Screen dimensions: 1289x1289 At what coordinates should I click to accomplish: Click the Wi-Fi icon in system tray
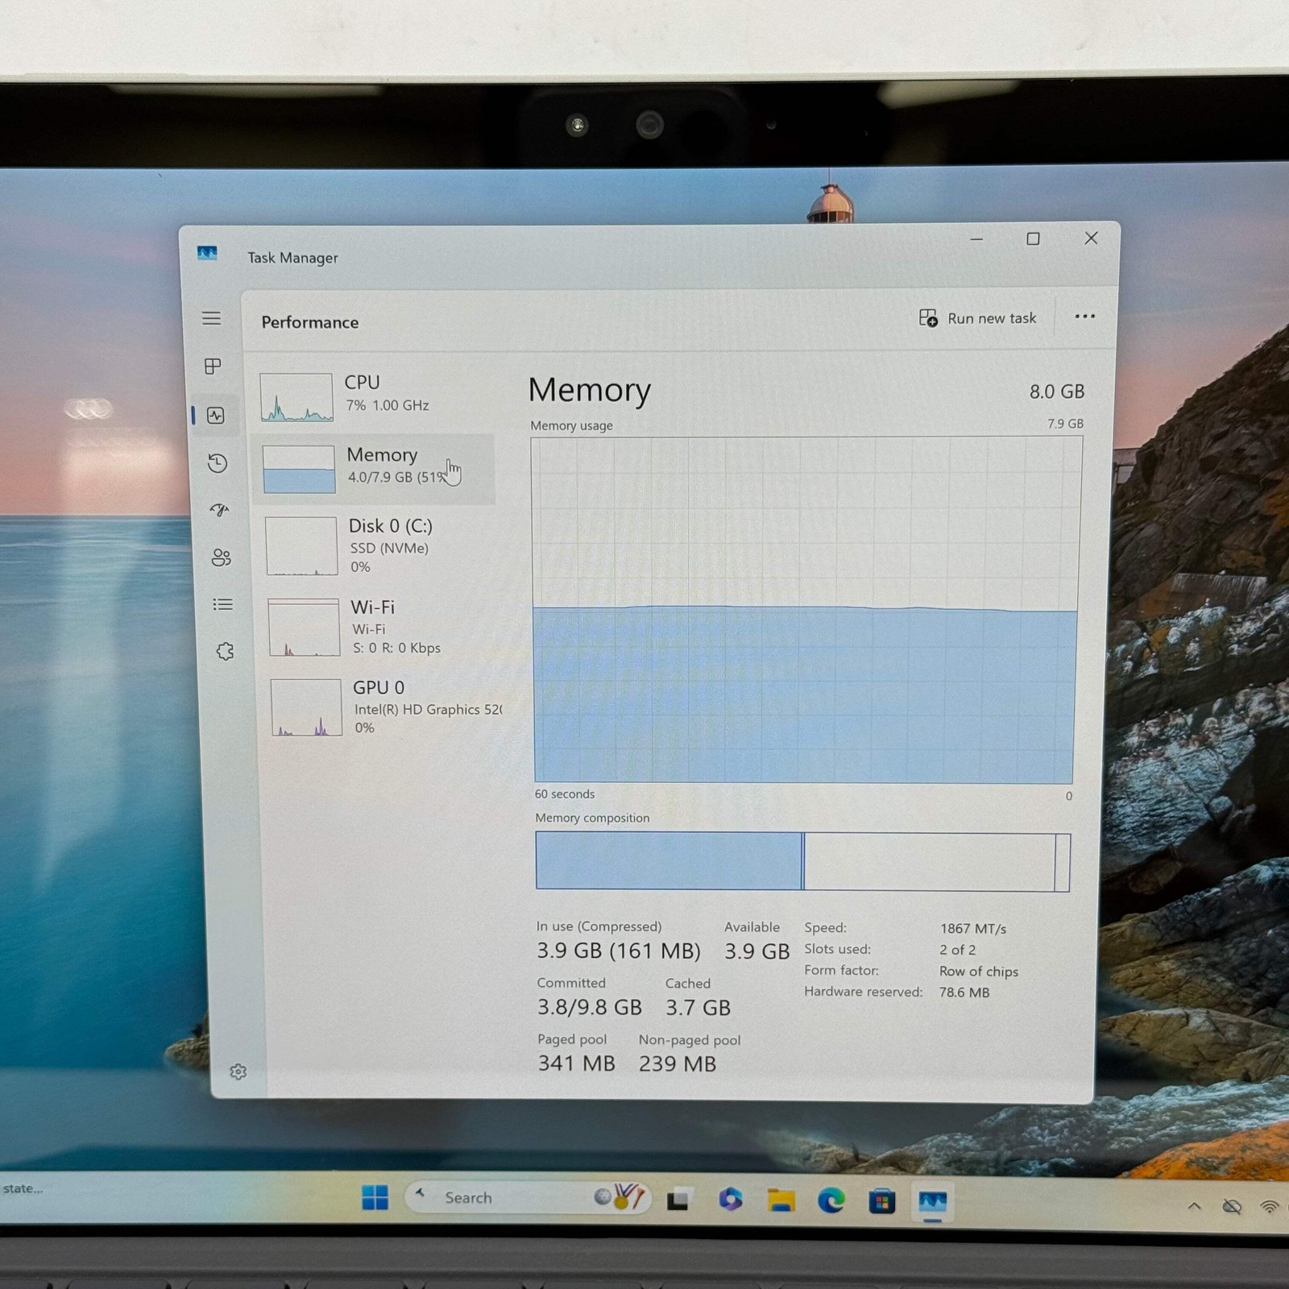[x=1270, y=1207]
